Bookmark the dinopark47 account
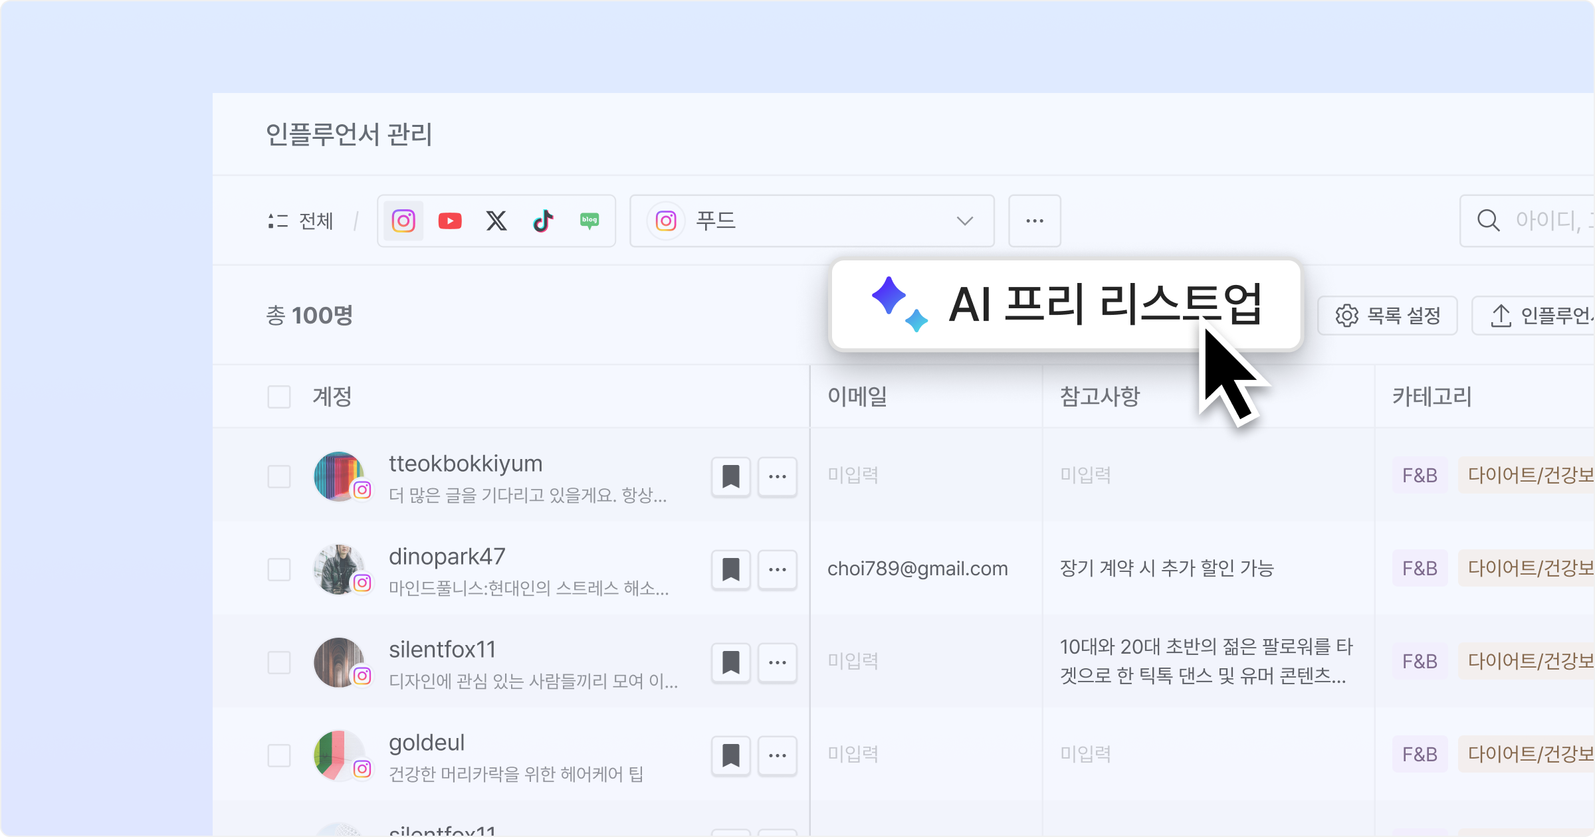The image size is (1595, 837). [x=731, y=569]
